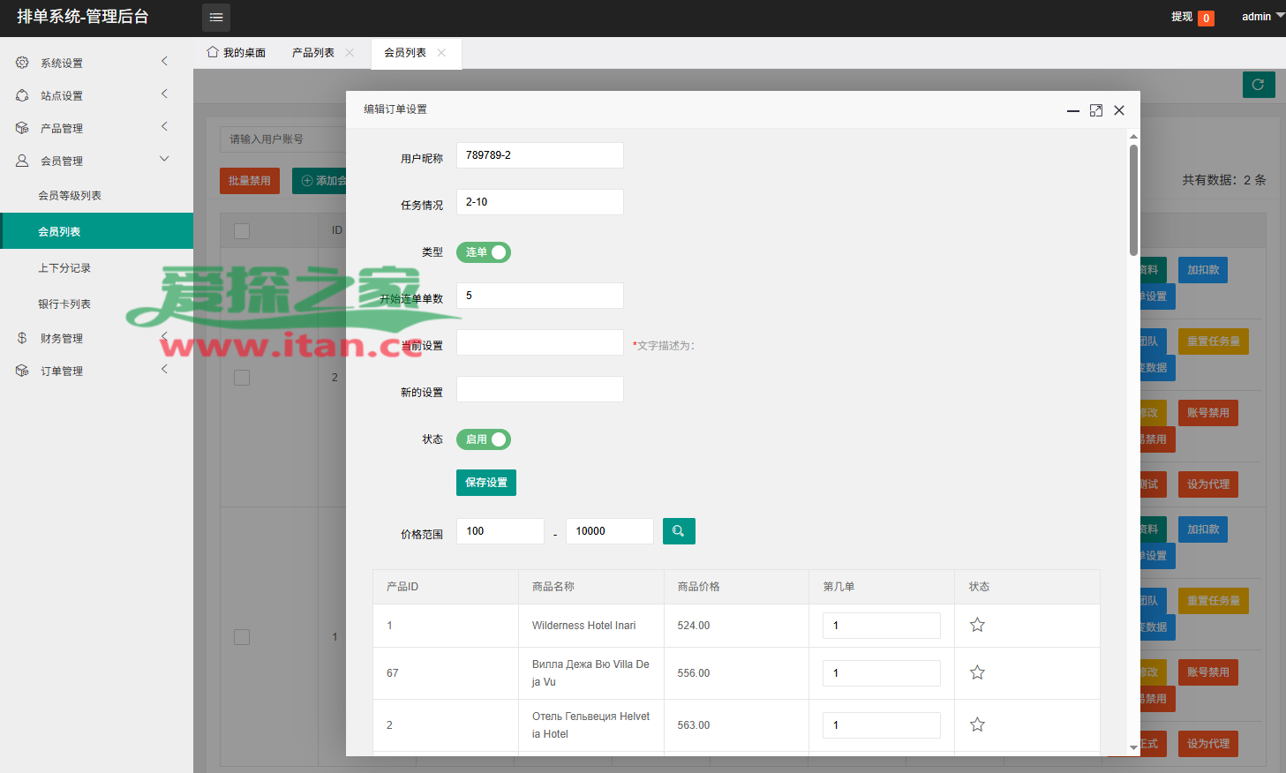Click star icon for product ID 67
Screen dimensions: 1286x773
point(977,673)
